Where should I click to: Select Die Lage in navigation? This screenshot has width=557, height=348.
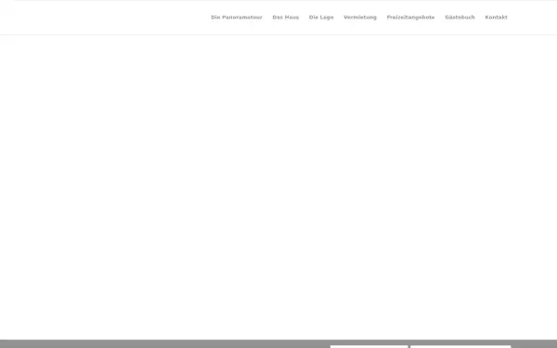(321, 17)
